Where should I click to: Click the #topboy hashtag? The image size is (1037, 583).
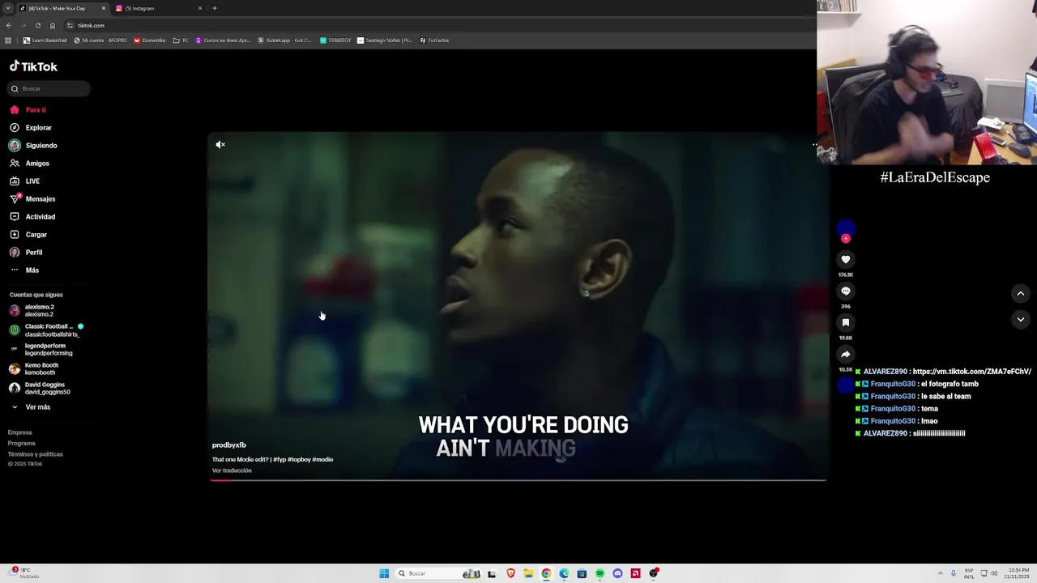[299, 460]
